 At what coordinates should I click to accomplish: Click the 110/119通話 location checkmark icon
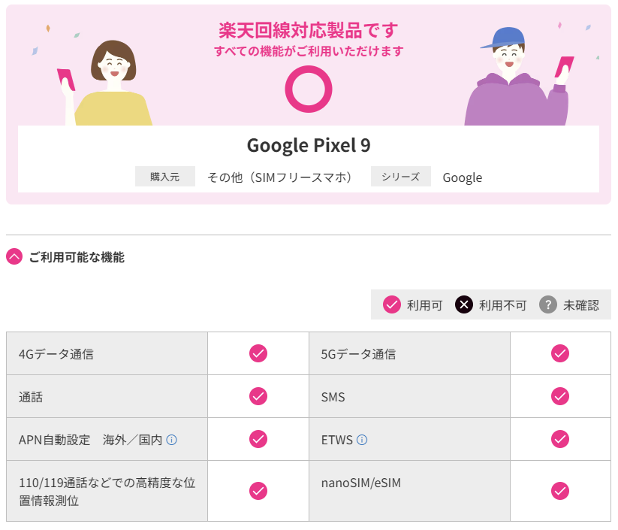pos(258,491)
